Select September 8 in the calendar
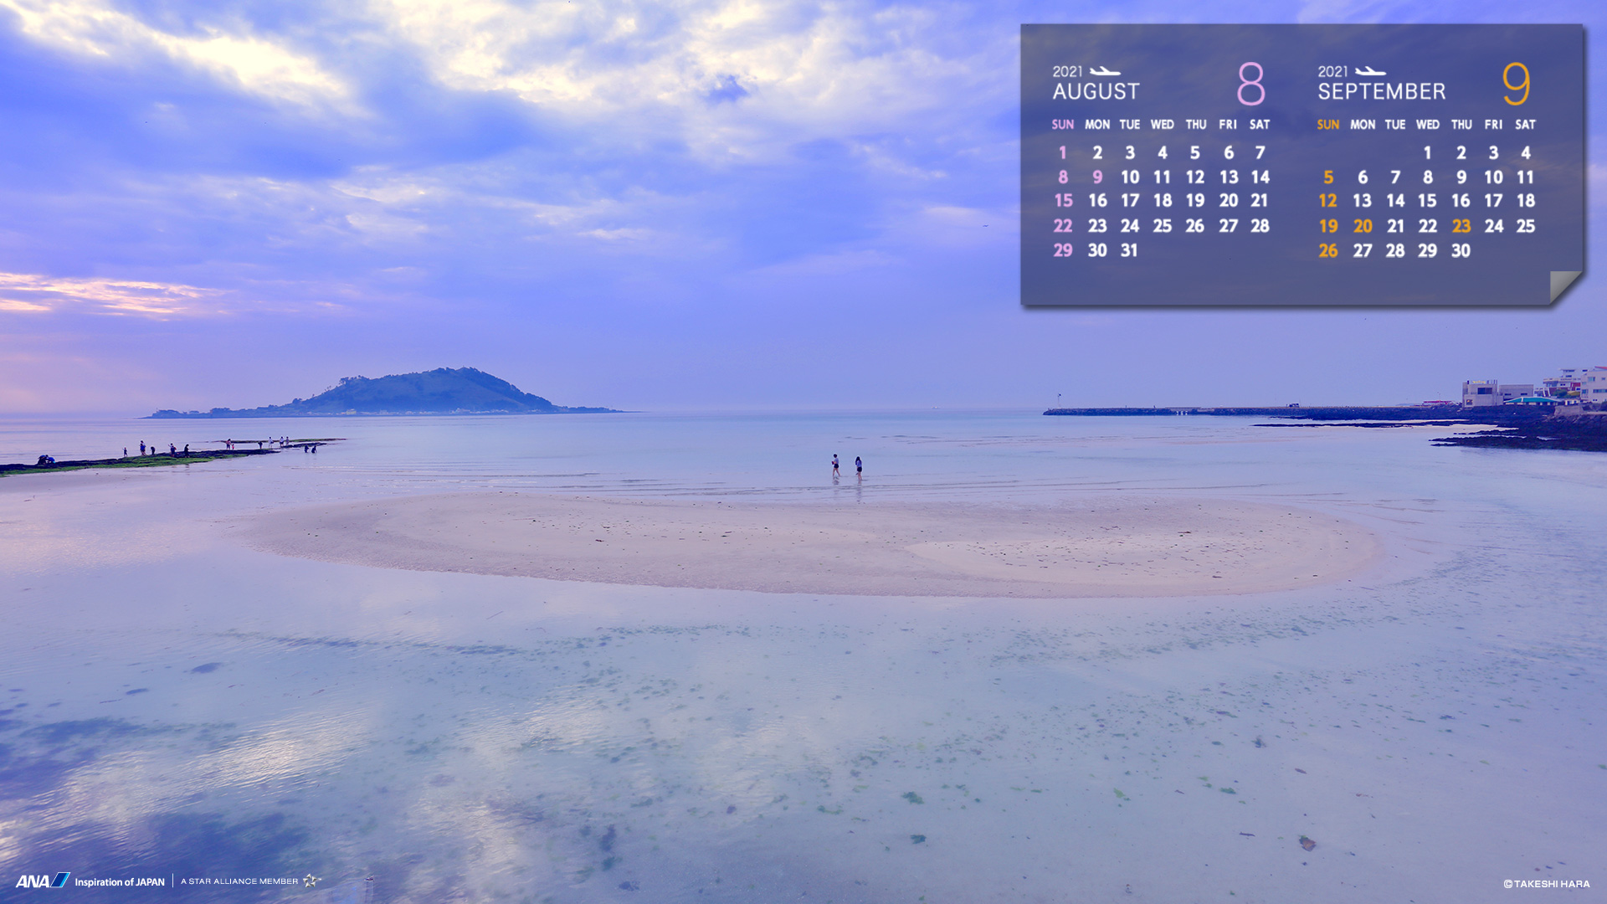 tap(1428, 177)
